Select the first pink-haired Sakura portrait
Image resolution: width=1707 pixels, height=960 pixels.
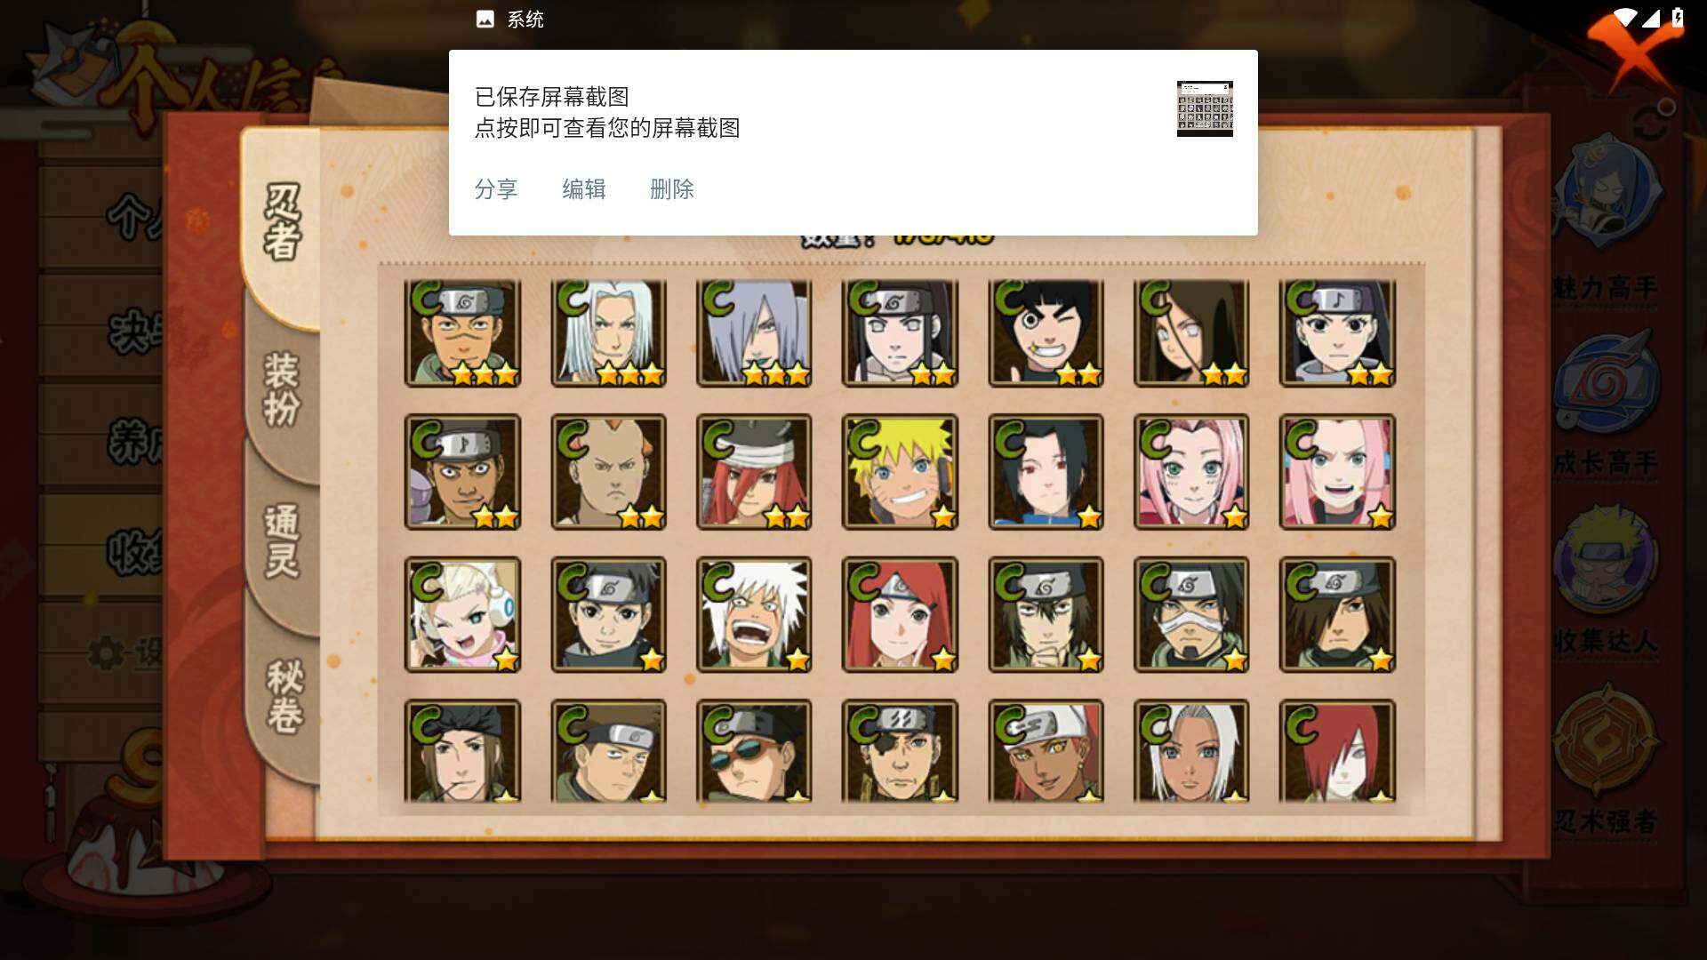click(1191, 472)
